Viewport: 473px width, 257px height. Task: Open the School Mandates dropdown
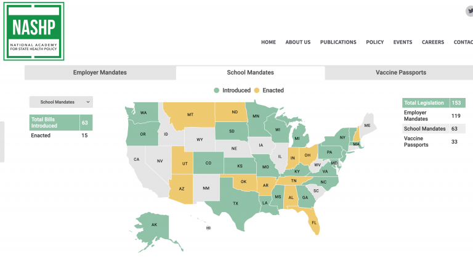pyautogui.click(x=61, y=102)
